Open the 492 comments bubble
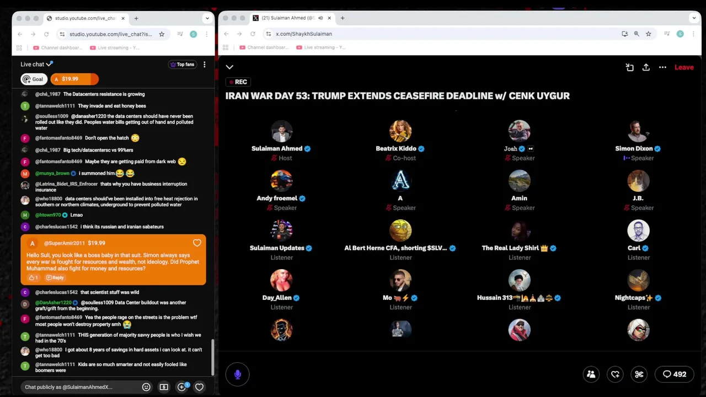706x397 pixels. coord(675,374)
